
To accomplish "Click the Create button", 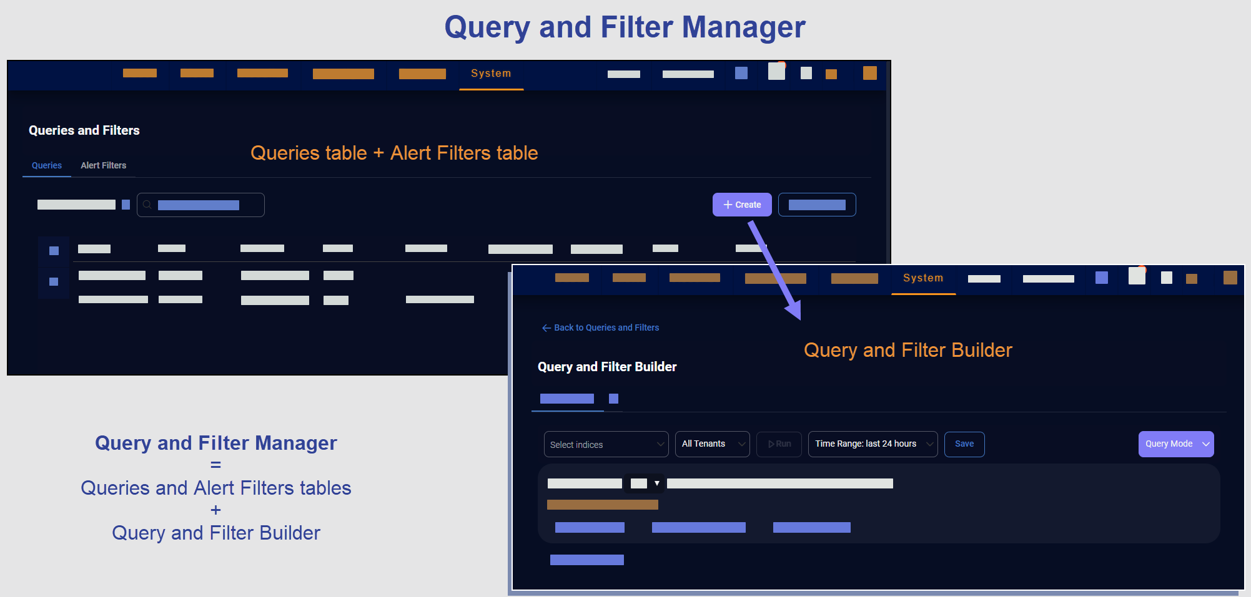I will pyautogui.click(x=742, y=205).
